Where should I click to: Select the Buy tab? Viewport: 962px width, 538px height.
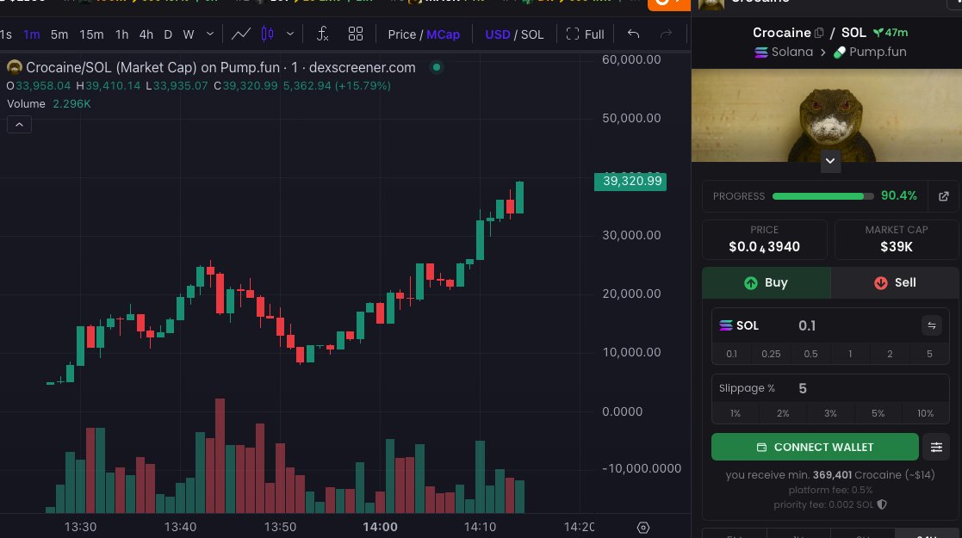click(766, 283)
